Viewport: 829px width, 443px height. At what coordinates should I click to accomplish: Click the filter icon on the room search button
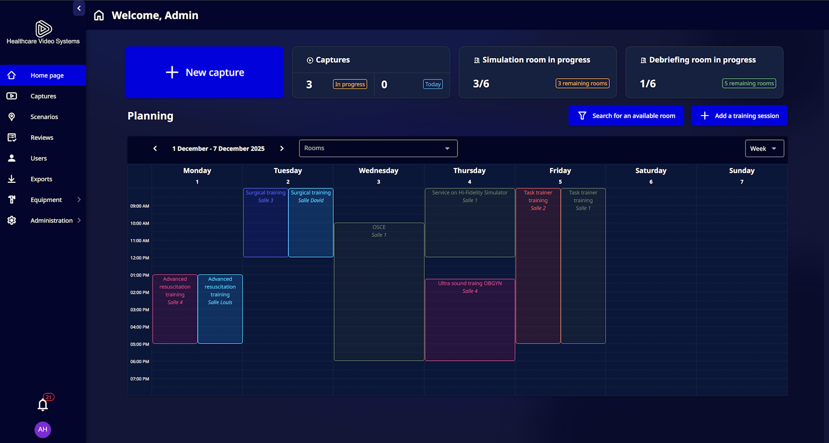(x=582, y=116)
